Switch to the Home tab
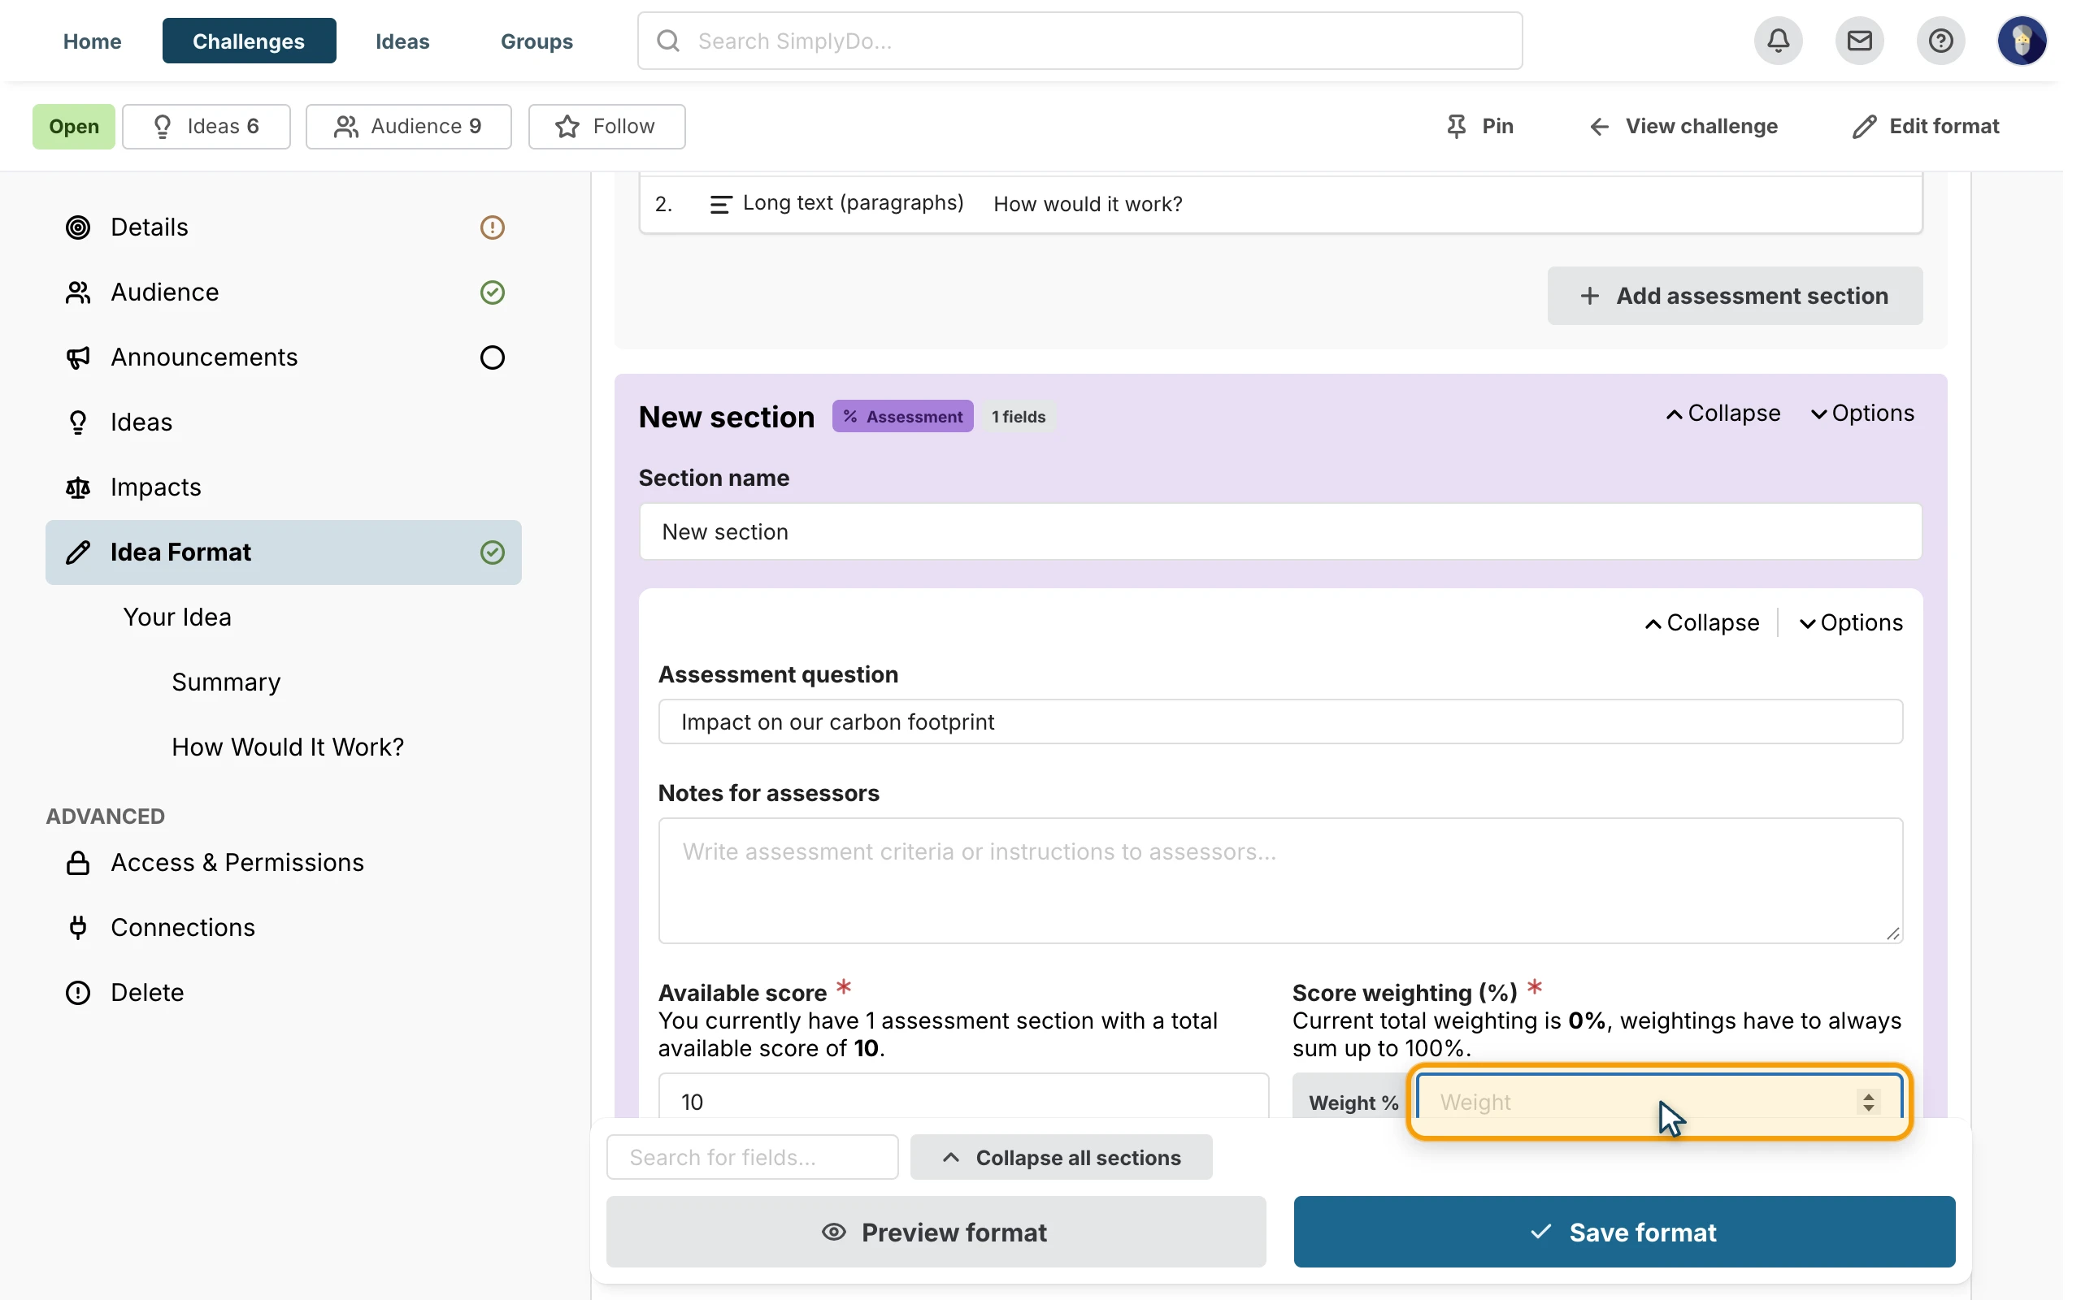The image size is (2081, 1300). [92, 41]
